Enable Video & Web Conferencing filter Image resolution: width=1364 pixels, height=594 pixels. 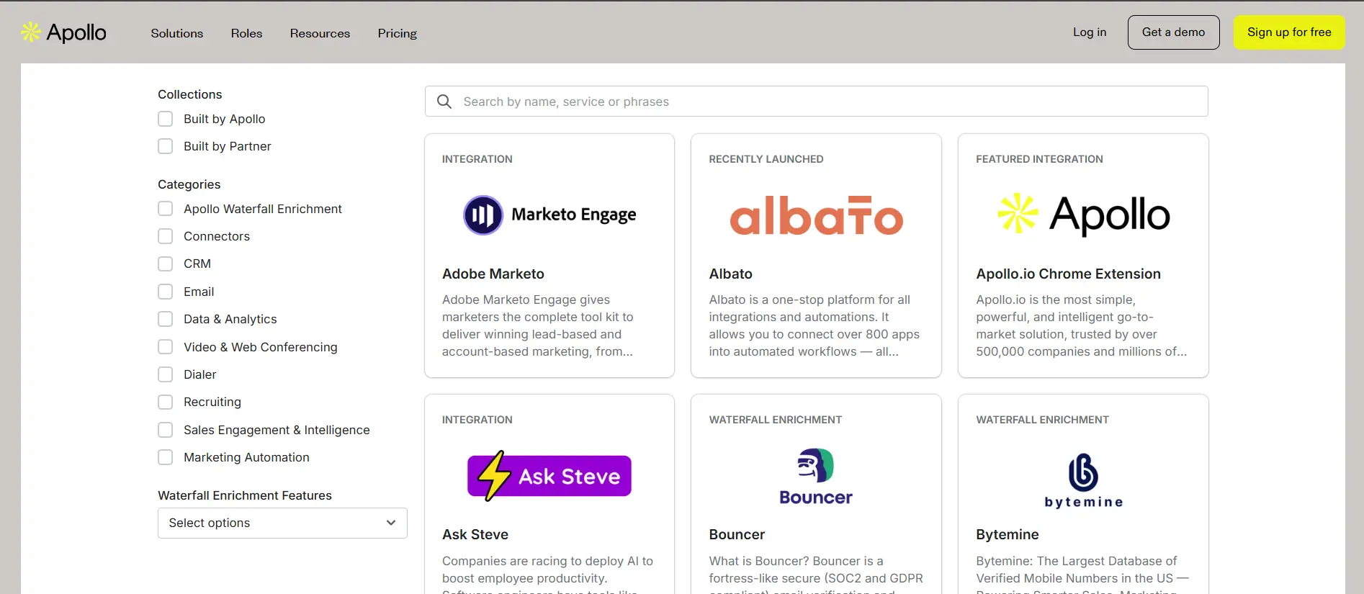tap(166, 347)
